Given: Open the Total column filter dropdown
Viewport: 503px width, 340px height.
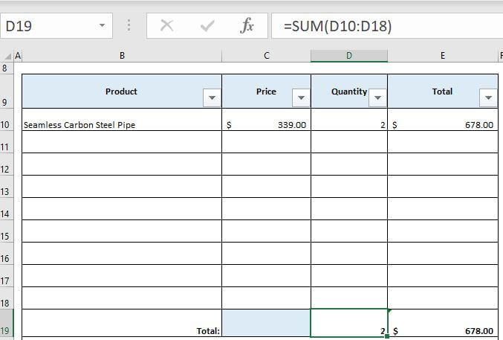Looking at the screenshot, I should (x=489, y=98).
